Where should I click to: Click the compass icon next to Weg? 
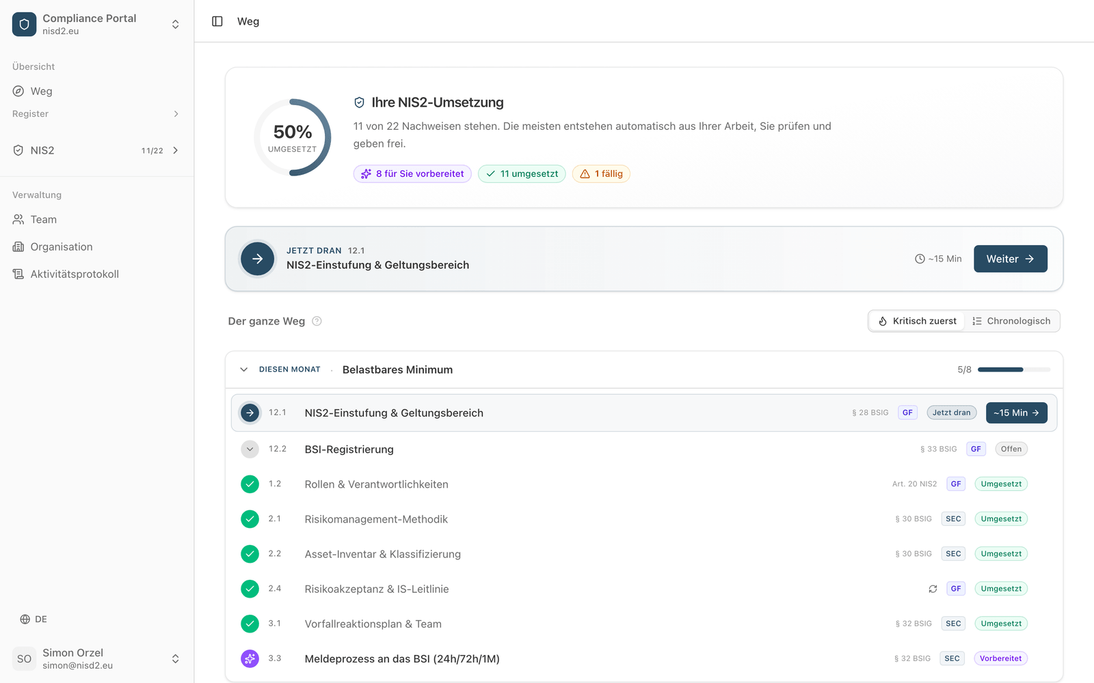(18, 91)
